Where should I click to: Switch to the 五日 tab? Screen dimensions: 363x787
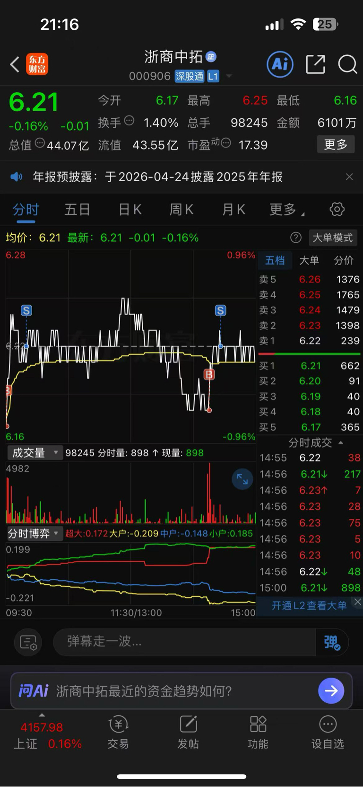point(77,210)
